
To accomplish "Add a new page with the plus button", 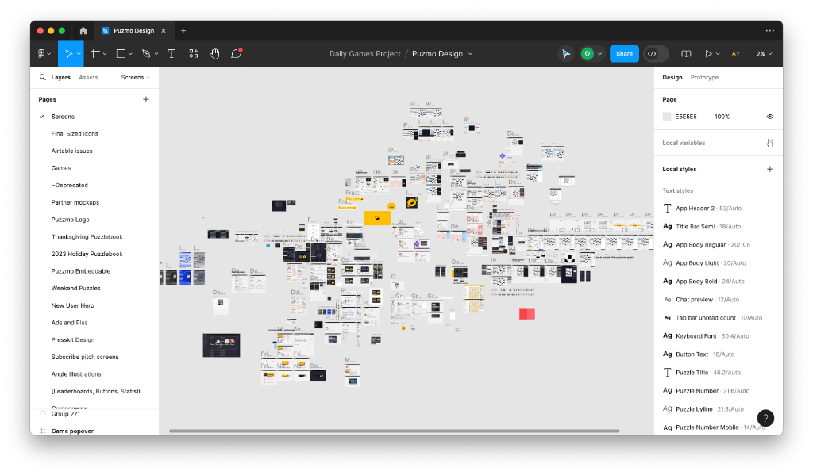I will pyautogui.click(x=146, y=99).
